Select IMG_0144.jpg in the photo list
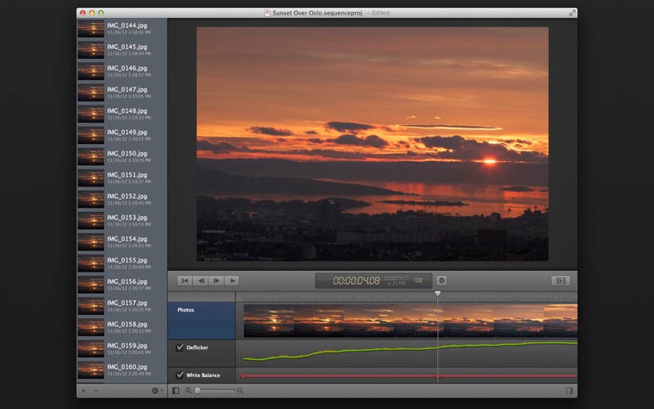The width and height of the screenshot is (654, 409). tap(122, 29)
